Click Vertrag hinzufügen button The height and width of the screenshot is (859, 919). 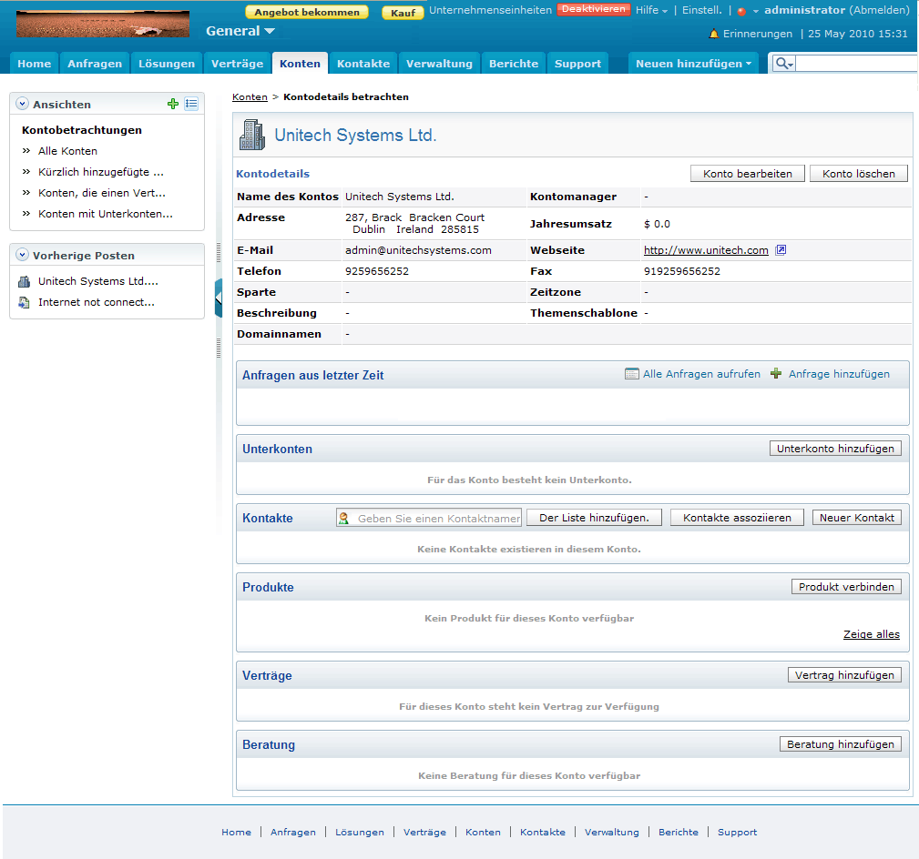tap(844, 675)
